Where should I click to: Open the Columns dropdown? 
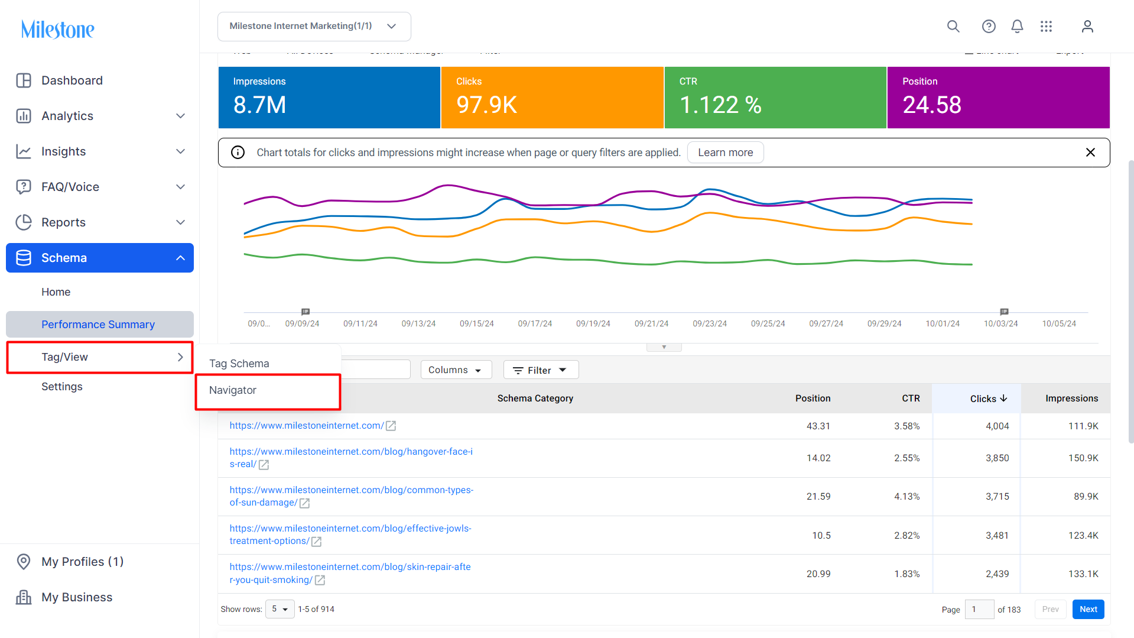(x=456, y=370)
